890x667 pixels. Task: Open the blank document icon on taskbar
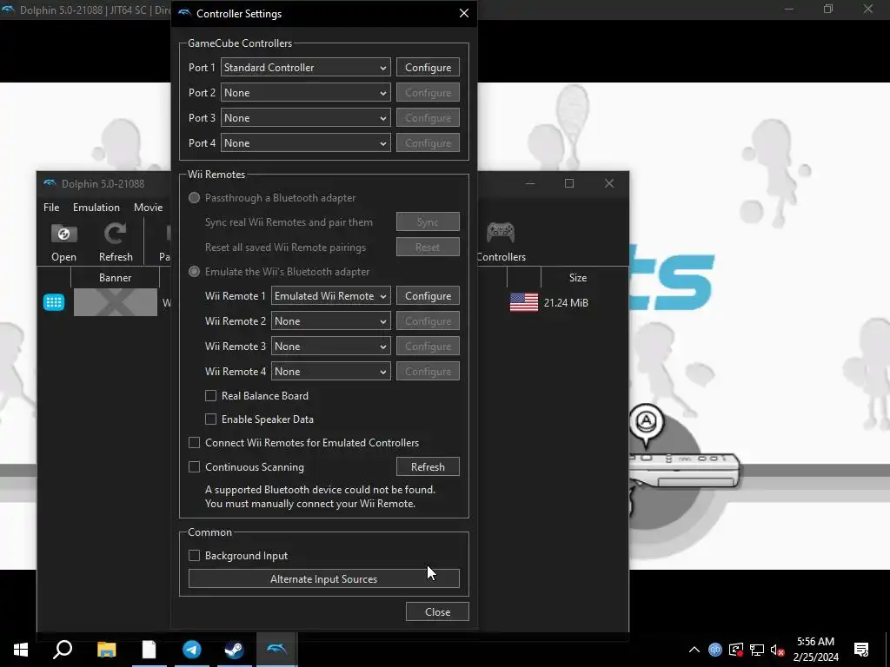coord(149,650)
